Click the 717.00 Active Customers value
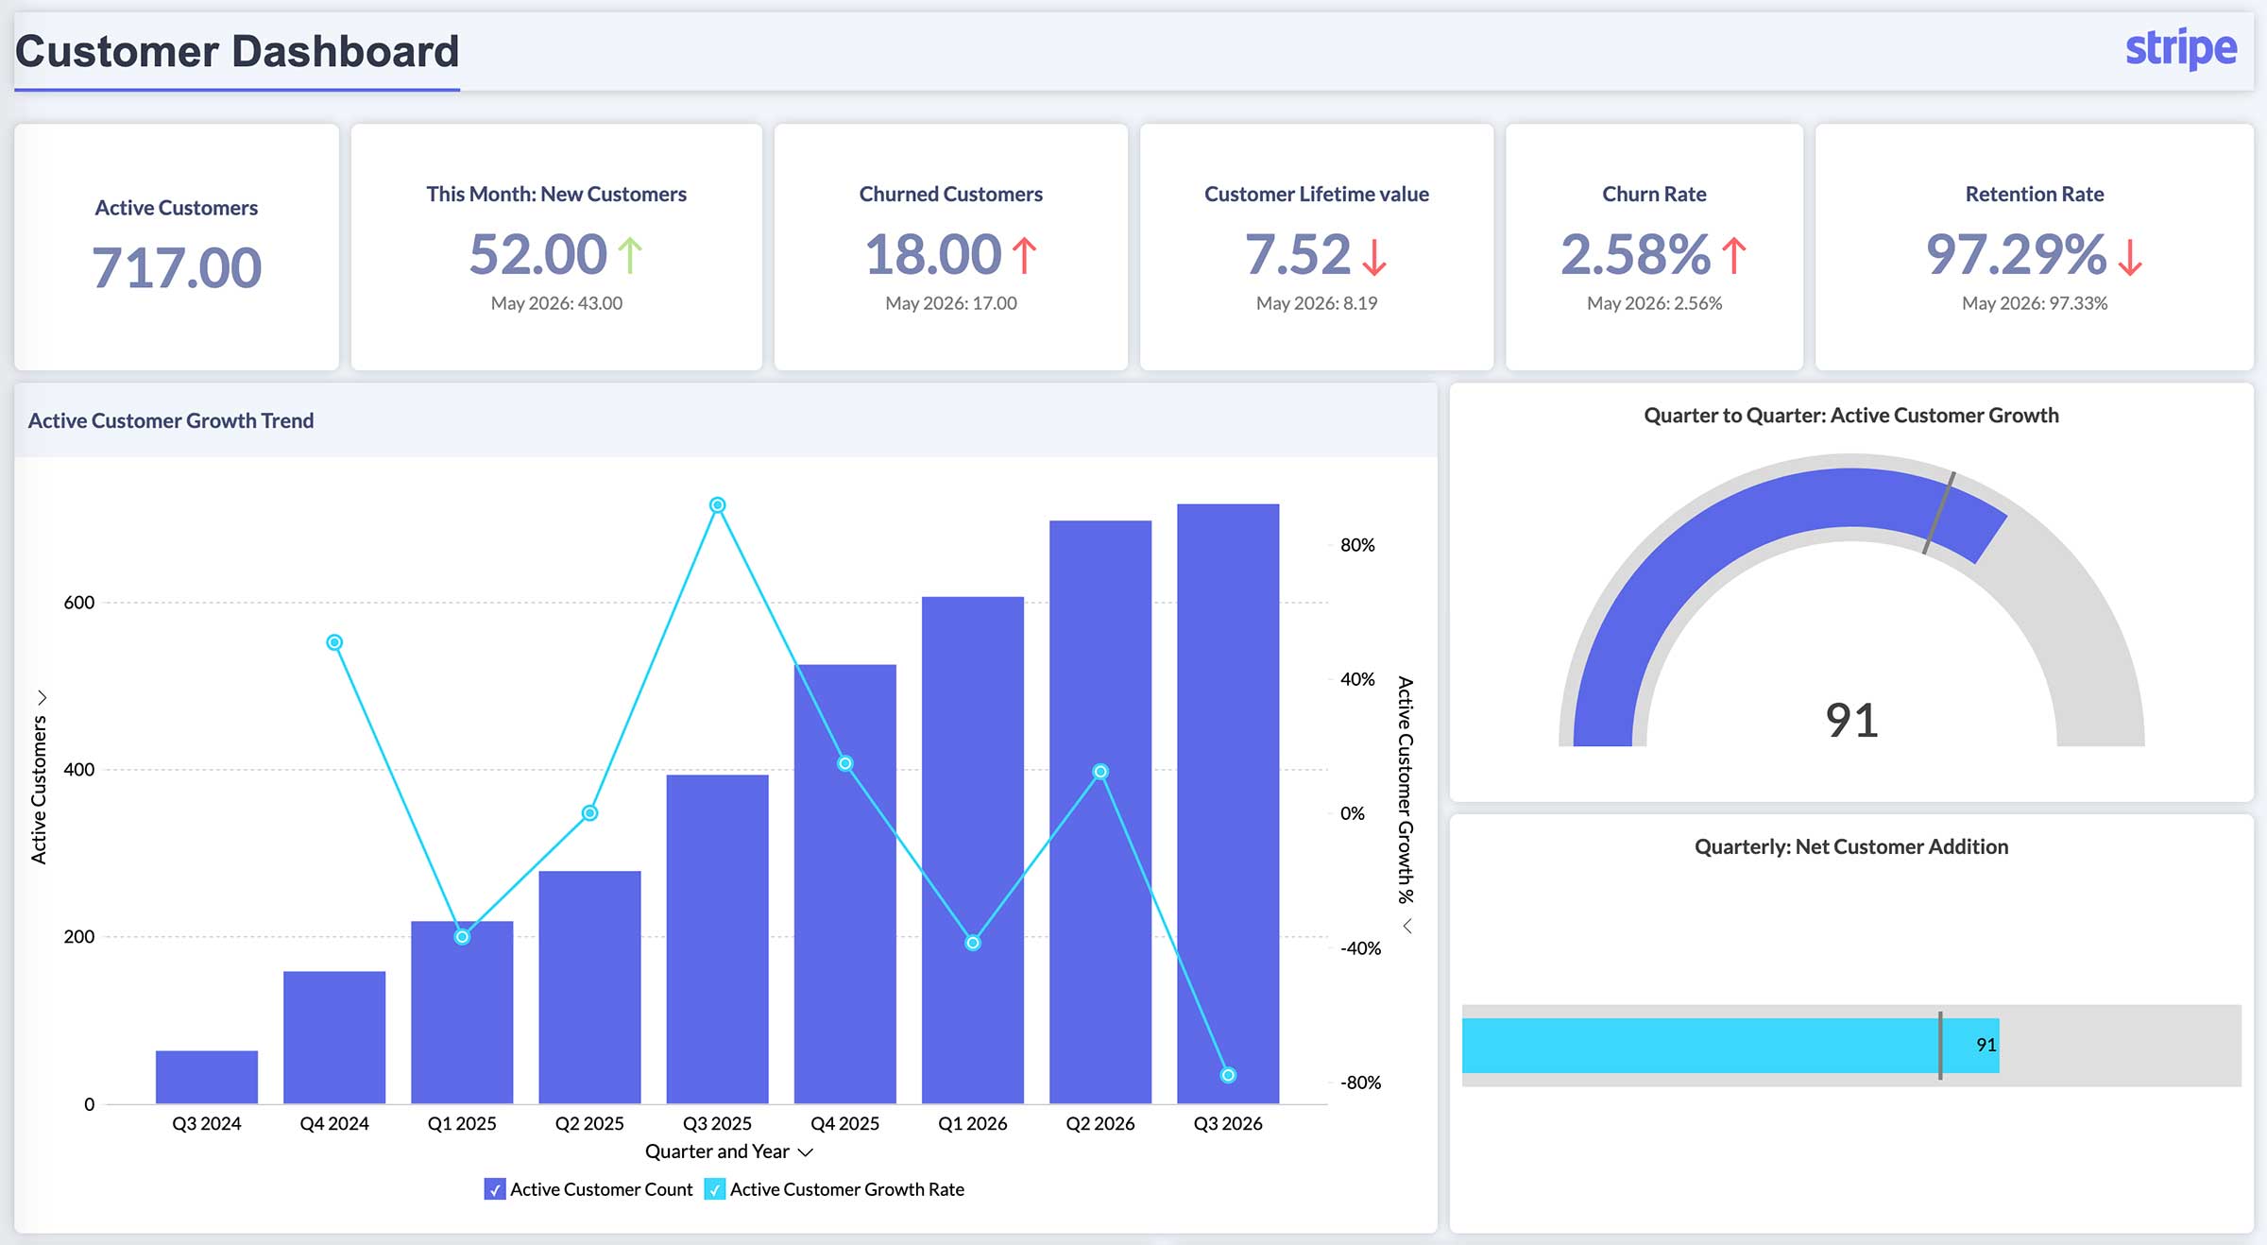The width and height of the screenshot is (2267, 1245). (177, 268)
